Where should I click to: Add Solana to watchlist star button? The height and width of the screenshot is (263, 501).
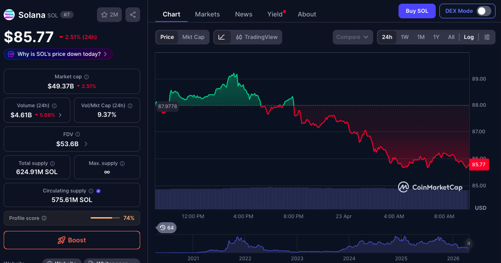point(109,15)
